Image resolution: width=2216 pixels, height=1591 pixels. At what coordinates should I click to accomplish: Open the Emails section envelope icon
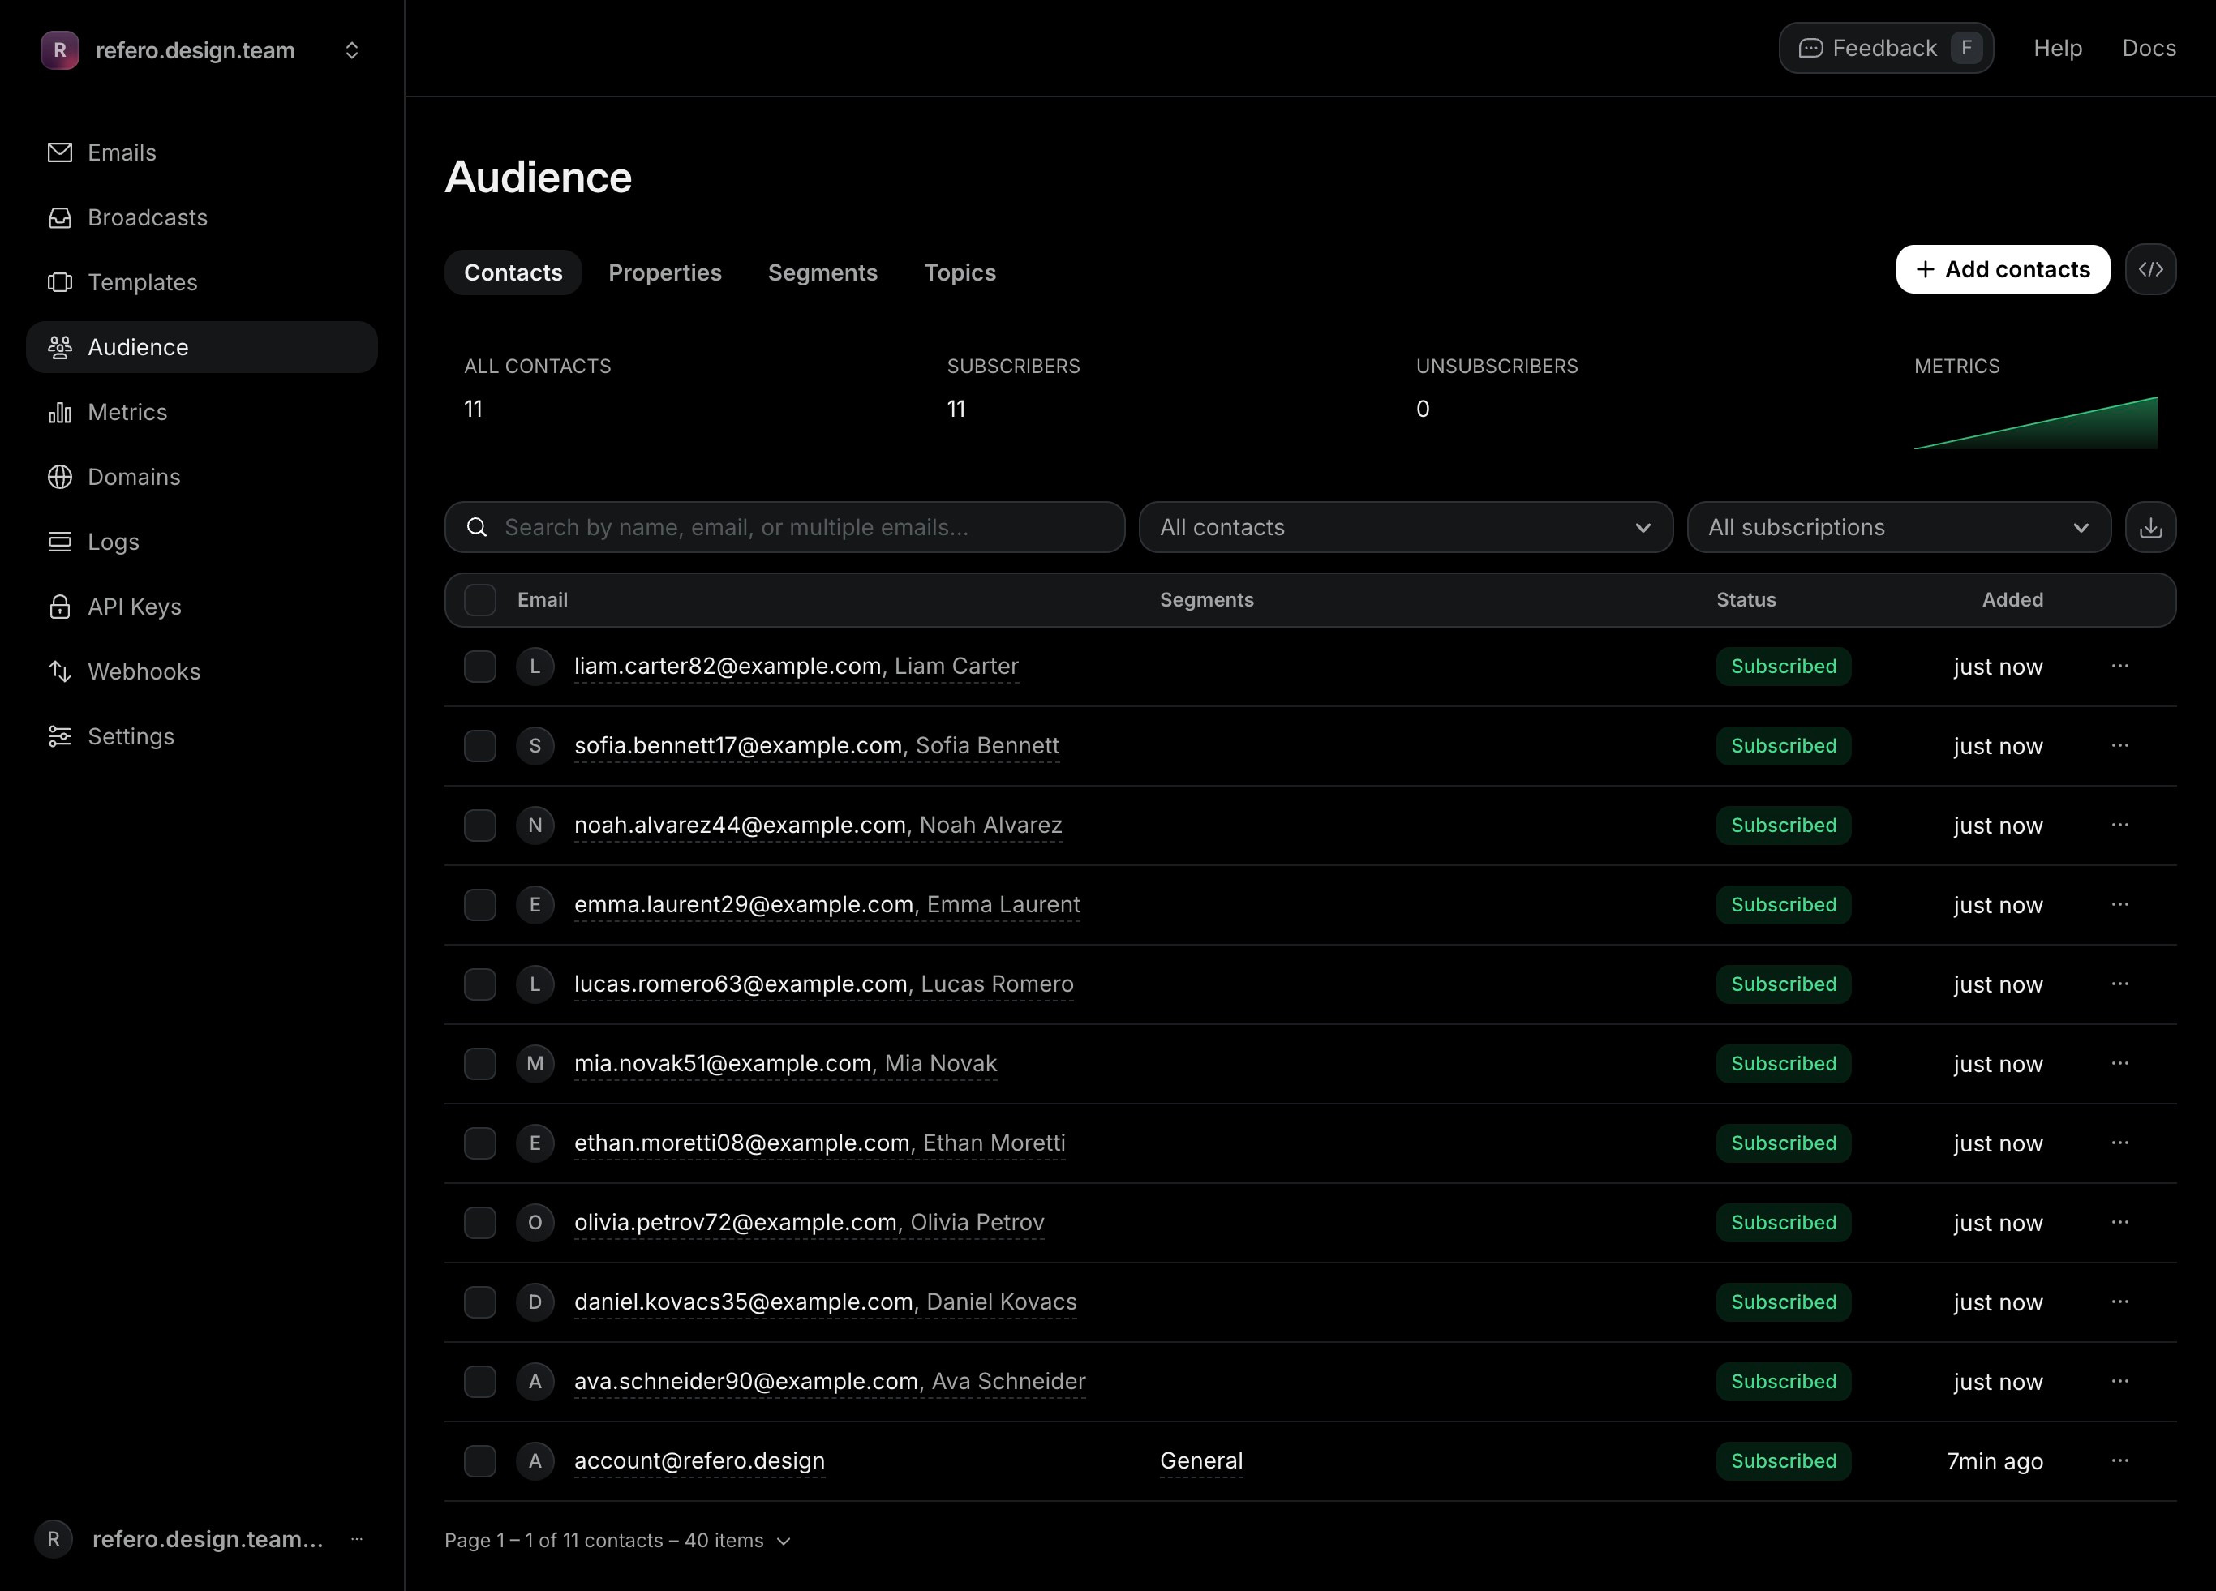coord(59,152)
